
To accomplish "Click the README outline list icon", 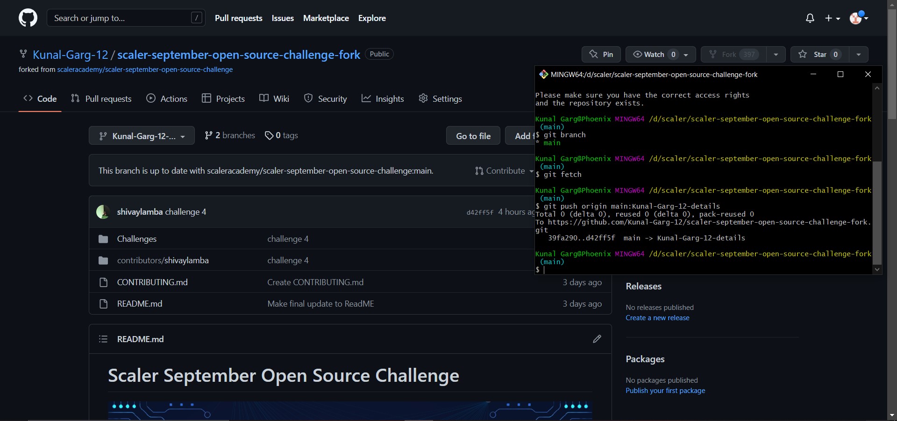I will click(x=103, y=339).
